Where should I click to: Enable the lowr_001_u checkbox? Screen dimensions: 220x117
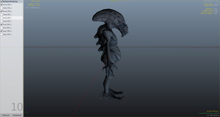pos(2,28)
